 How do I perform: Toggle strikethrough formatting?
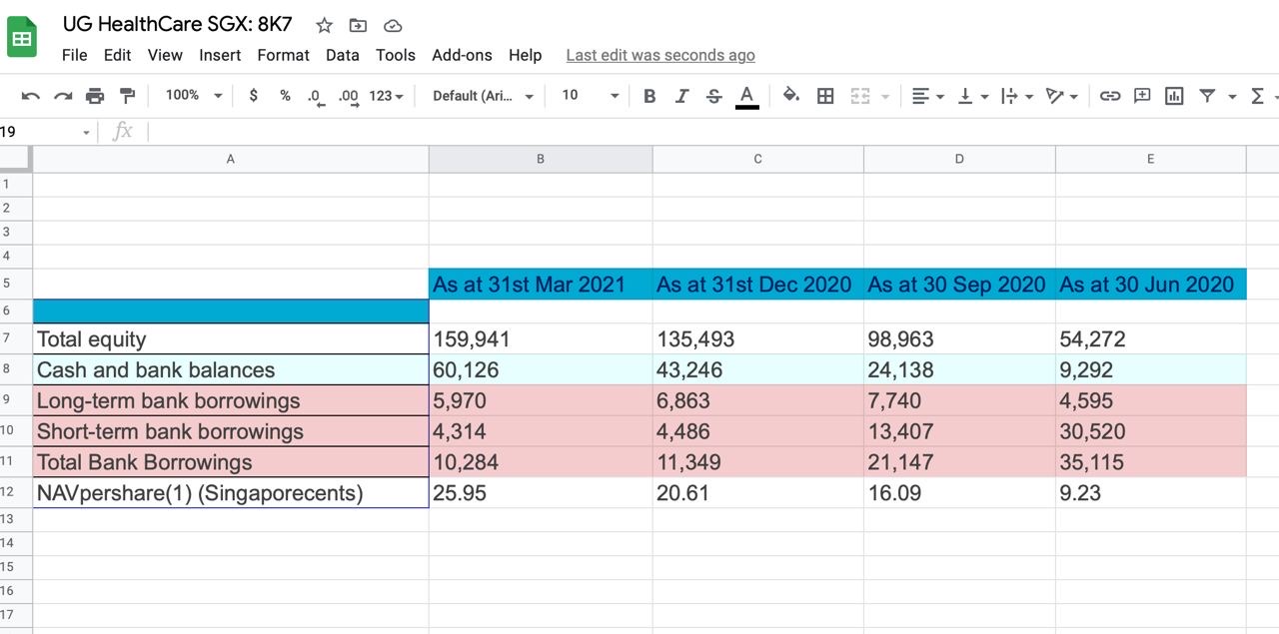pyautogui.click(x=713, y=96)
